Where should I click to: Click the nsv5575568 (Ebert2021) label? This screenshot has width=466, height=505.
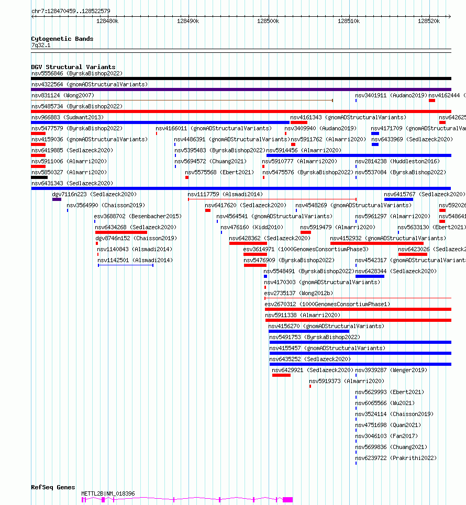[219, 172]
